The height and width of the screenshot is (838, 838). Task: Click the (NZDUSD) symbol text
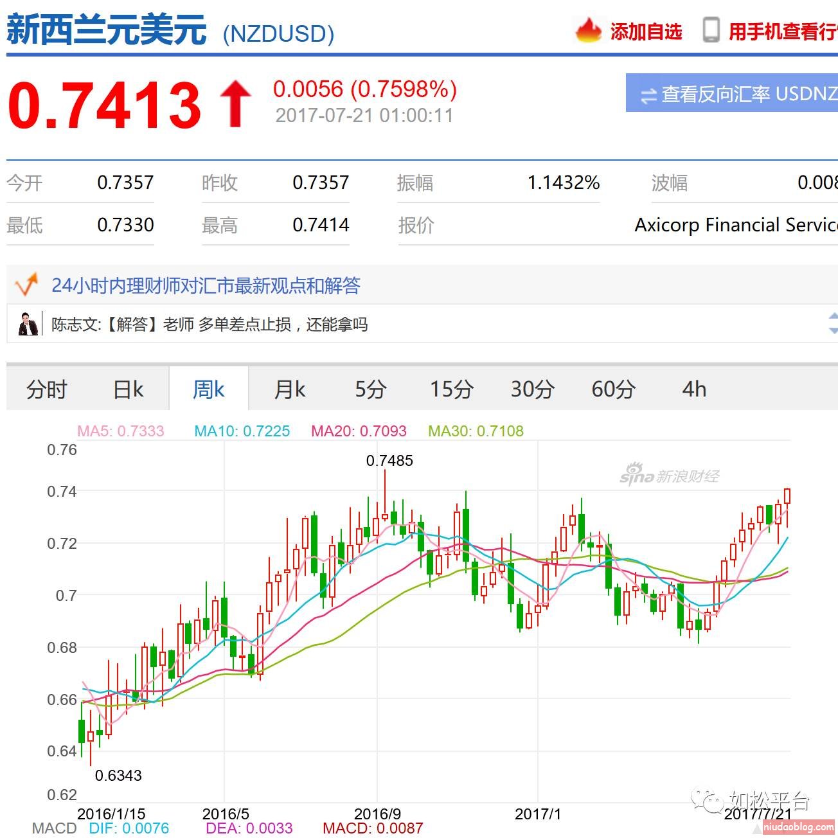click(278, 33)
